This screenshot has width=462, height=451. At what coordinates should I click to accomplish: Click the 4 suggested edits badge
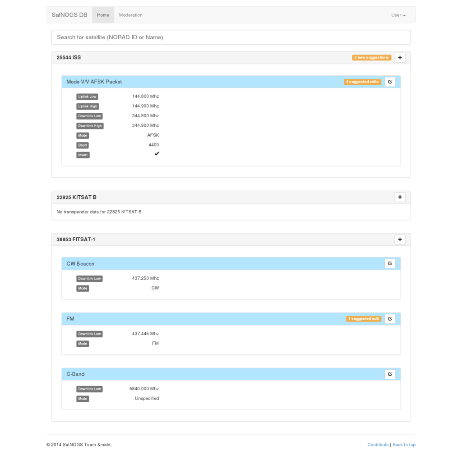(x=362, y=82)
